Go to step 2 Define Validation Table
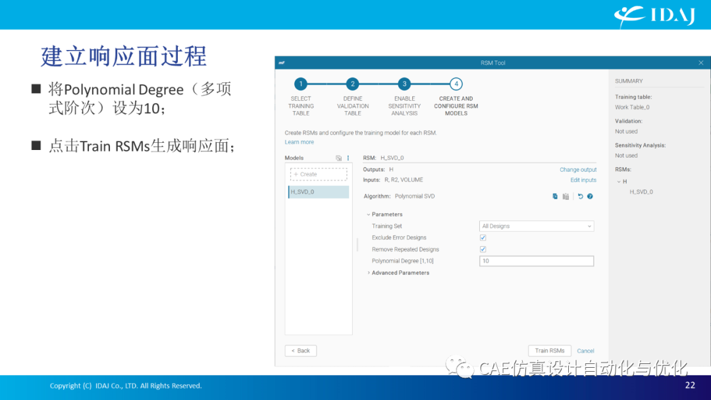The height and width of the screenshot is (400, 711). [x=352, y=84]
